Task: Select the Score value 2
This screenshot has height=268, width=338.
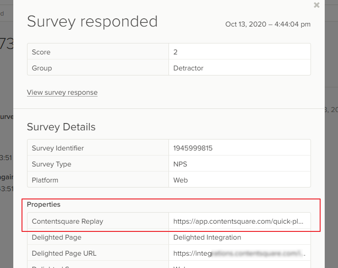Action: 175,52
